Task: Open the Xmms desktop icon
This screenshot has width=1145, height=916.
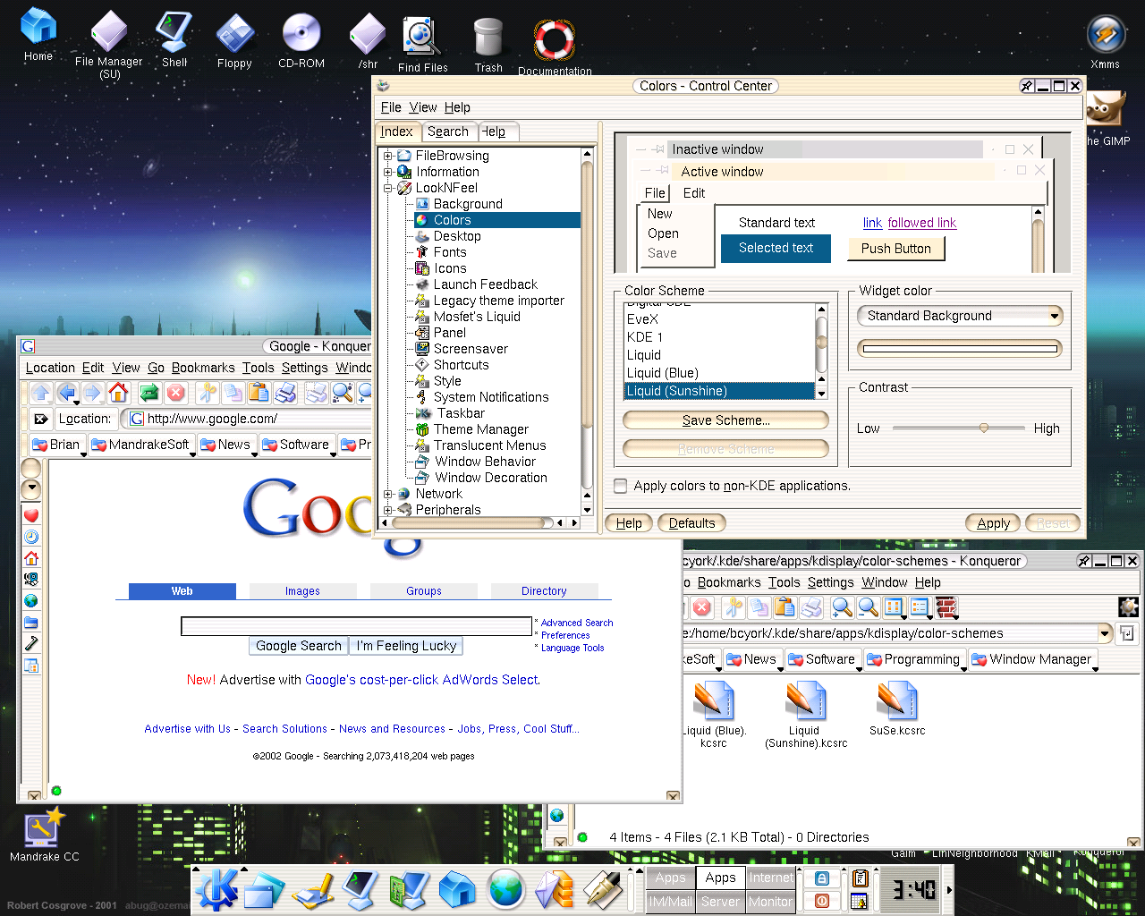Action: tap(1106, 35)
